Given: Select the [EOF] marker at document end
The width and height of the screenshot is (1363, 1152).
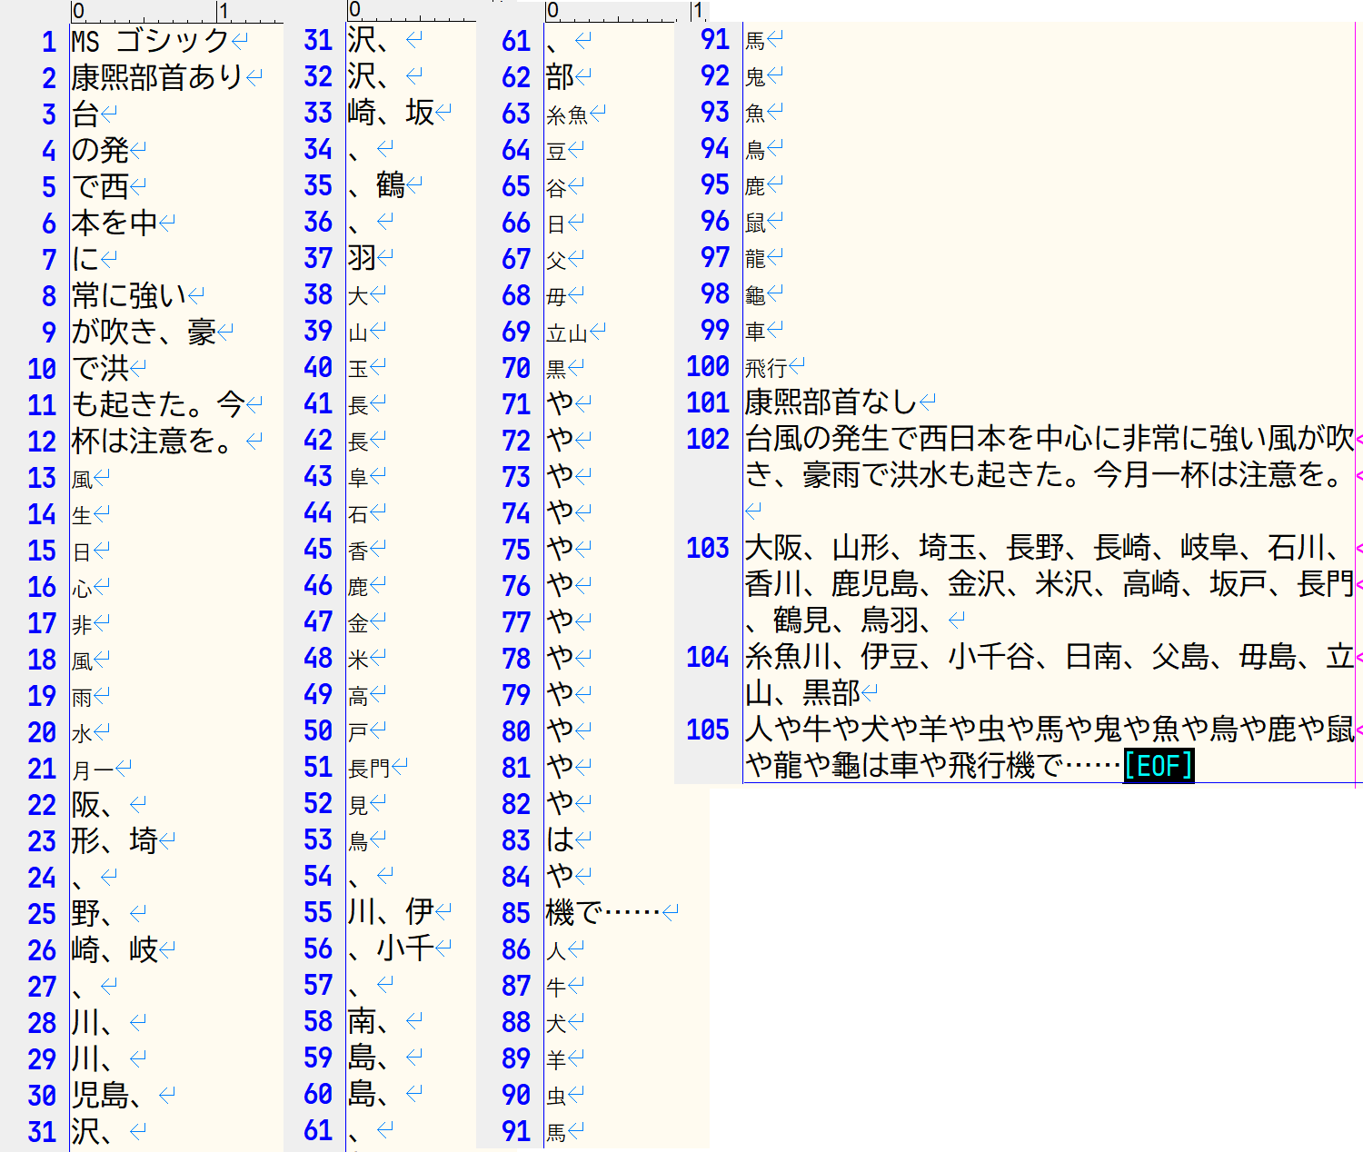Looking at the screenshot, I should (x=1158, y=766).
